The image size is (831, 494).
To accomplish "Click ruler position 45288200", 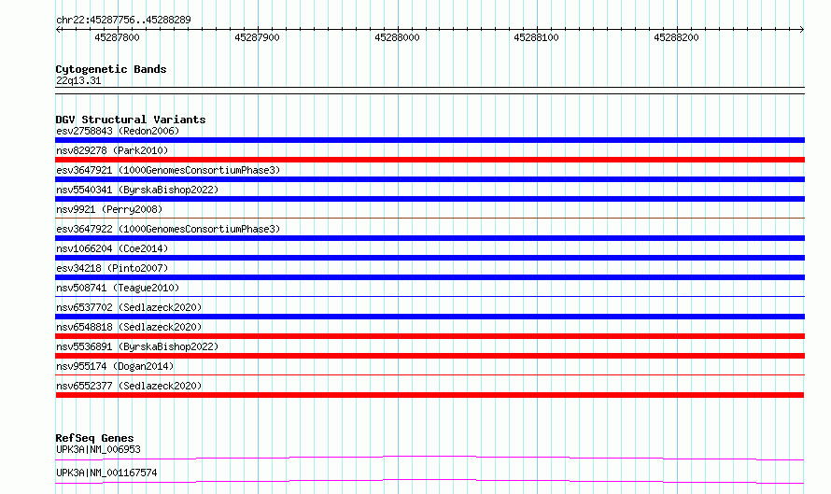I will [676, 37].
